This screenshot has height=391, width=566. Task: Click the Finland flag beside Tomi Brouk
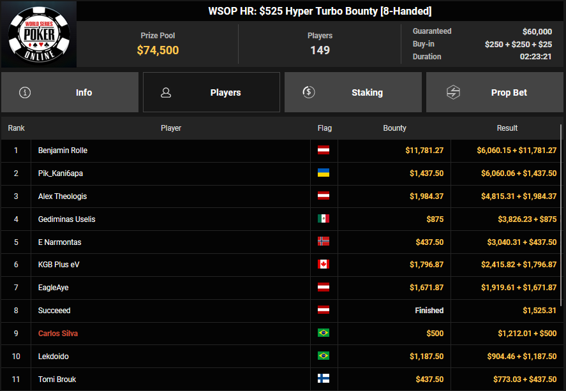pyautogui.click(x=324, y=379)
